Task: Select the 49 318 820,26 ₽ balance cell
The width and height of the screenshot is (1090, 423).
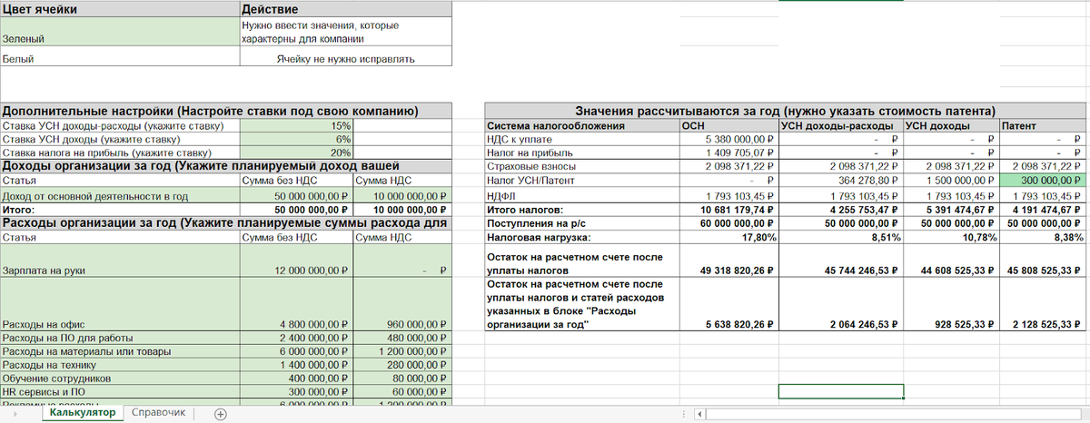Action: coord(728,262)
